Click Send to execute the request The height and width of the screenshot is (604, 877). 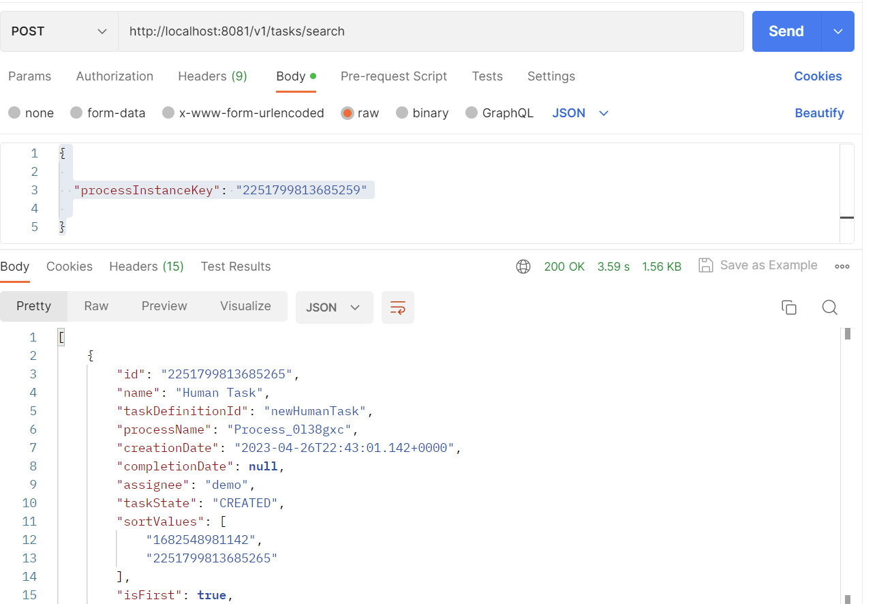click(x=785, y=31)
